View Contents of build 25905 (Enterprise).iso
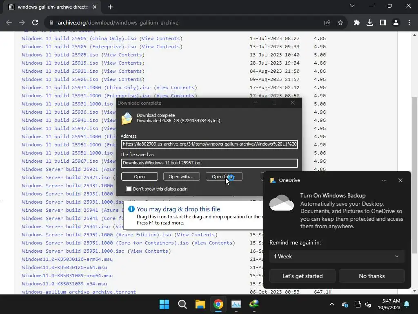Viewport: 418px width, 314px height. [x=160, y=47]
